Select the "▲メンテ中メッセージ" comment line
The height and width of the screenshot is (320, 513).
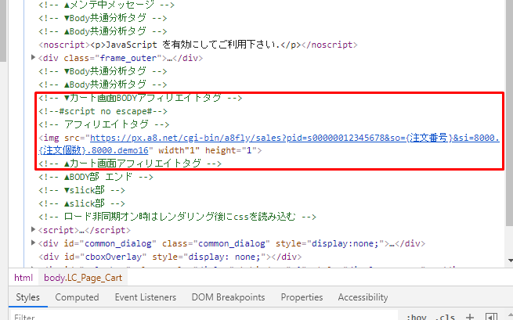(x=107, y=5)
